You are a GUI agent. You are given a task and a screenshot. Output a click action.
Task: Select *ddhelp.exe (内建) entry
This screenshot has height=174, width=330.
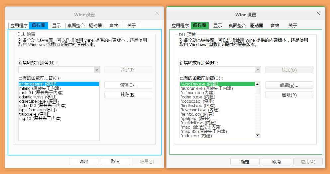[217, 97]
